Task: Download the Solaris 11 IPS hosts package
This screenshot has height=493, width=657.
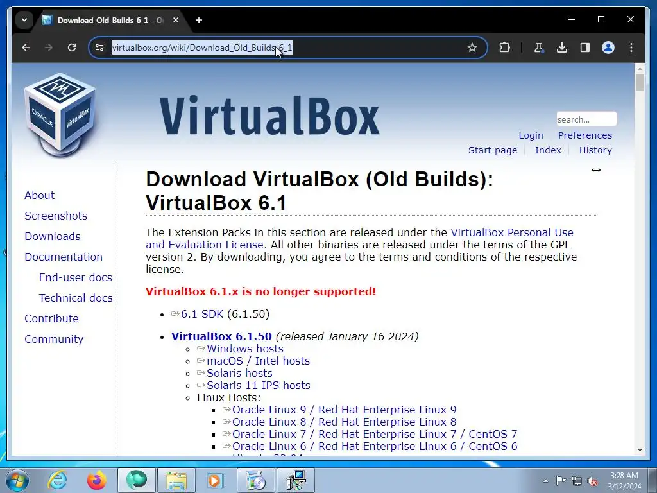Action: tap(258, 385)
